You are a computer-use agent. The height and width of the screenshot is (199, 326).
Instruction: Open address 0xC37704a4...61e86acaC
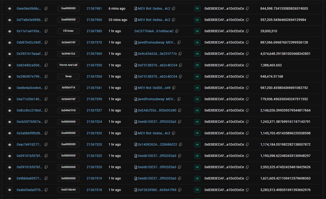click(154, 31)
